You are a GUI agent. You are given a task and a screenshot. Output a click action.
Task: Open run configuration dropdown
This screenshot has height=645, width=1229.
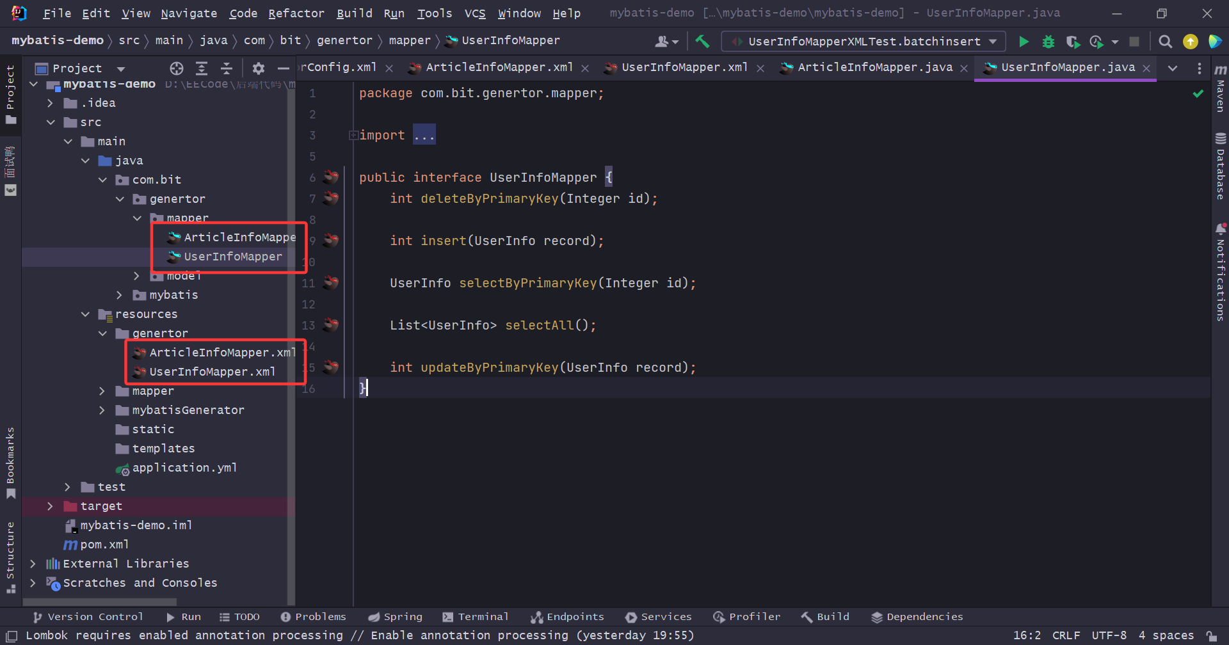[x=863, y=42]
